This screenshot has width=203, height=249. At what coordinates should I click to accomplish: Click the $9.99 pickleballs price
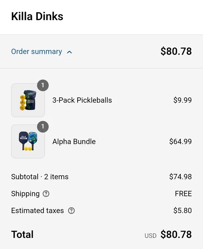pos(183,100)
